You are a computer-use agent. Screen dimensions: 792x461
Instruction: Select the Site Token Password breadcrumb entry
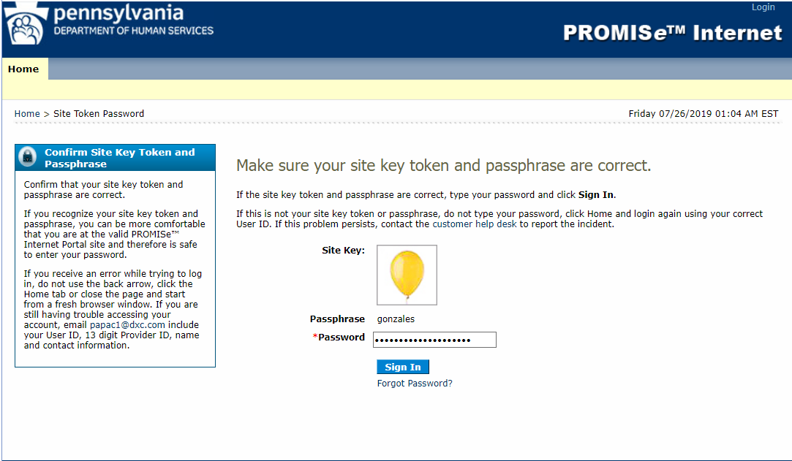(x=98, y=113)
